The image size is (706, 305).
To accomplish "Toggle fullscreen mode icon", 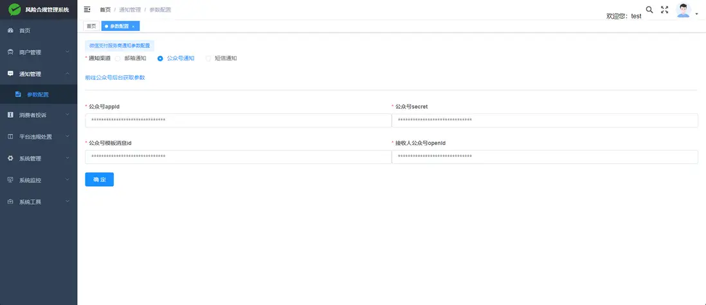I will [x=664, y=10].
